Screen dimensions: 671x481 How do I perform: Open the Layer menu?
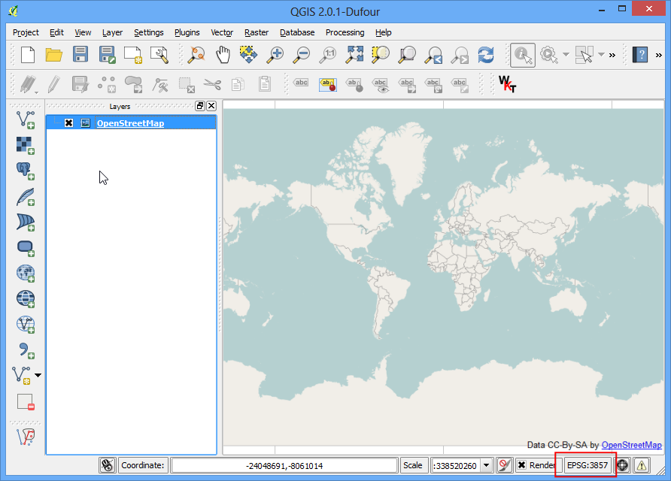point(112,32)
